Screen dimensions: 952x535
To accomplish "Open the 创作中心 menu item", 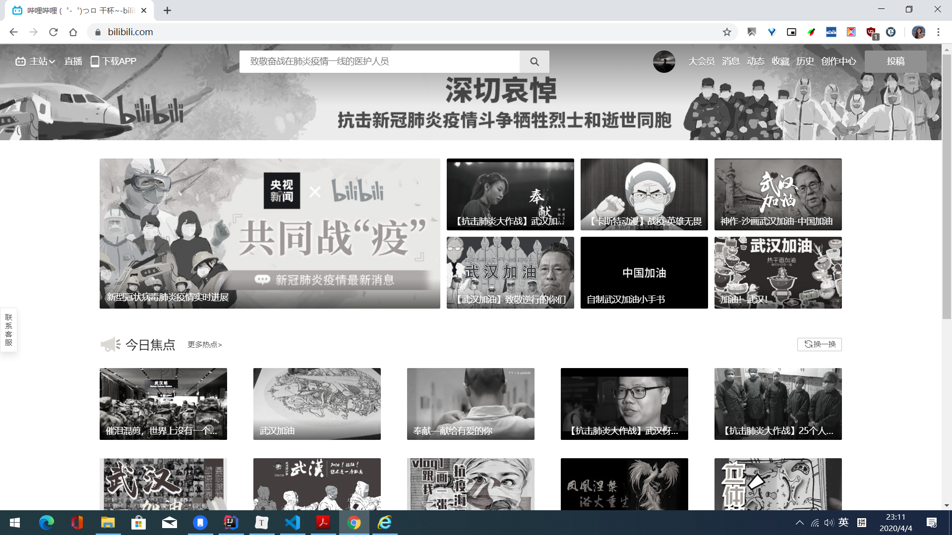I will coord(838,61).
